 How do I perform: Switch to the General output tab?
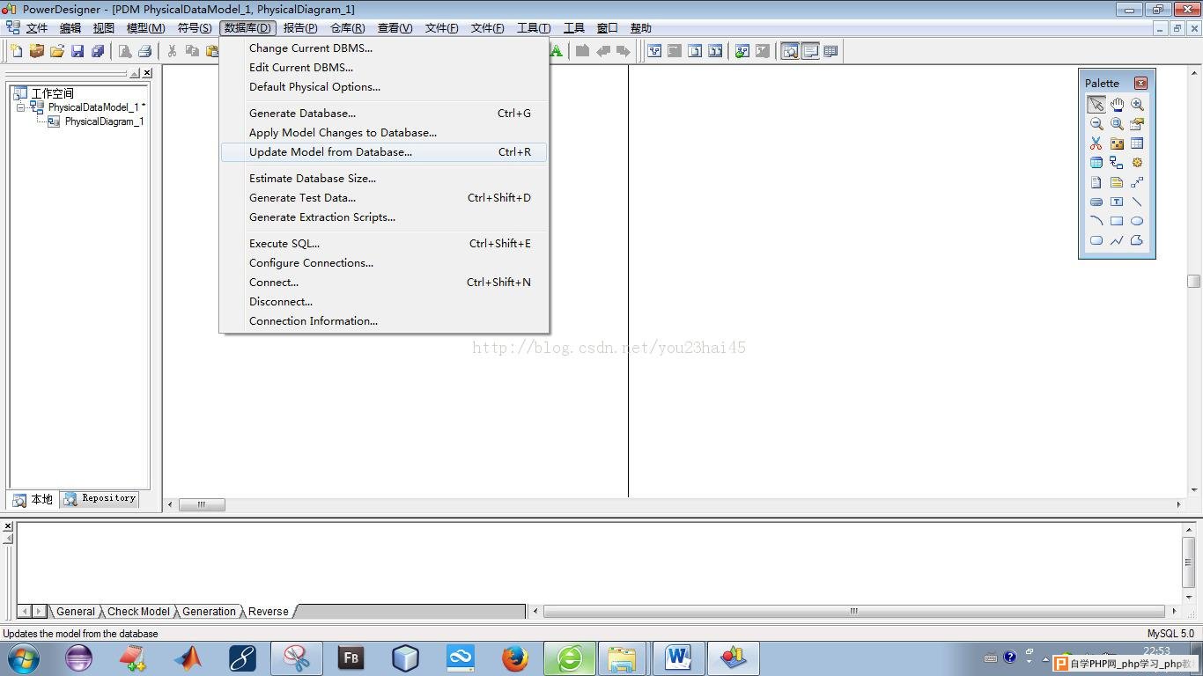pos(75,612)
